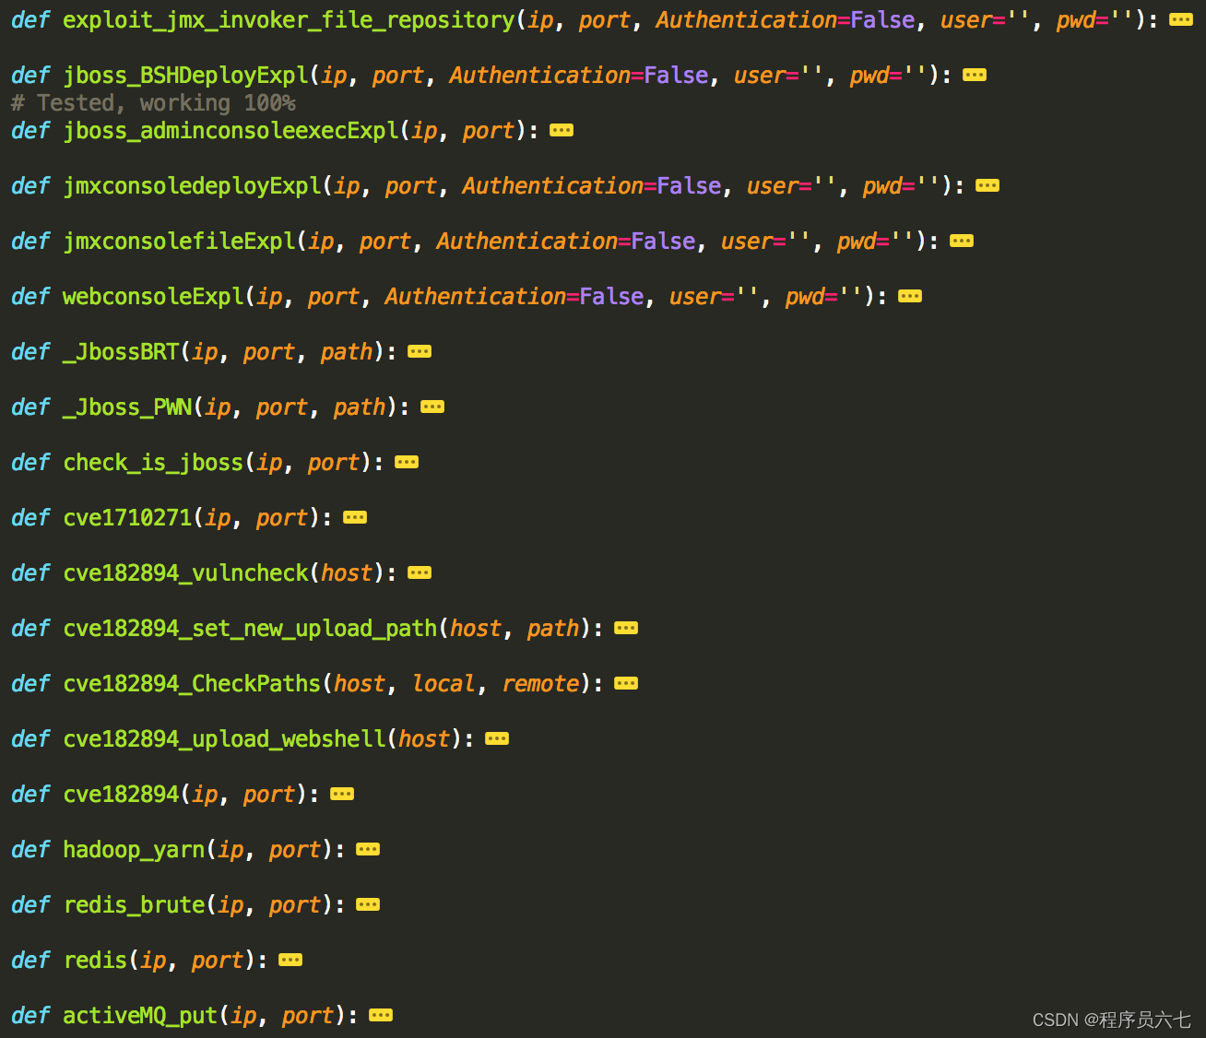Click cve182894_set_new_upload_path function name
This screenshot has width=1206, height=1038.
(250, 629)
